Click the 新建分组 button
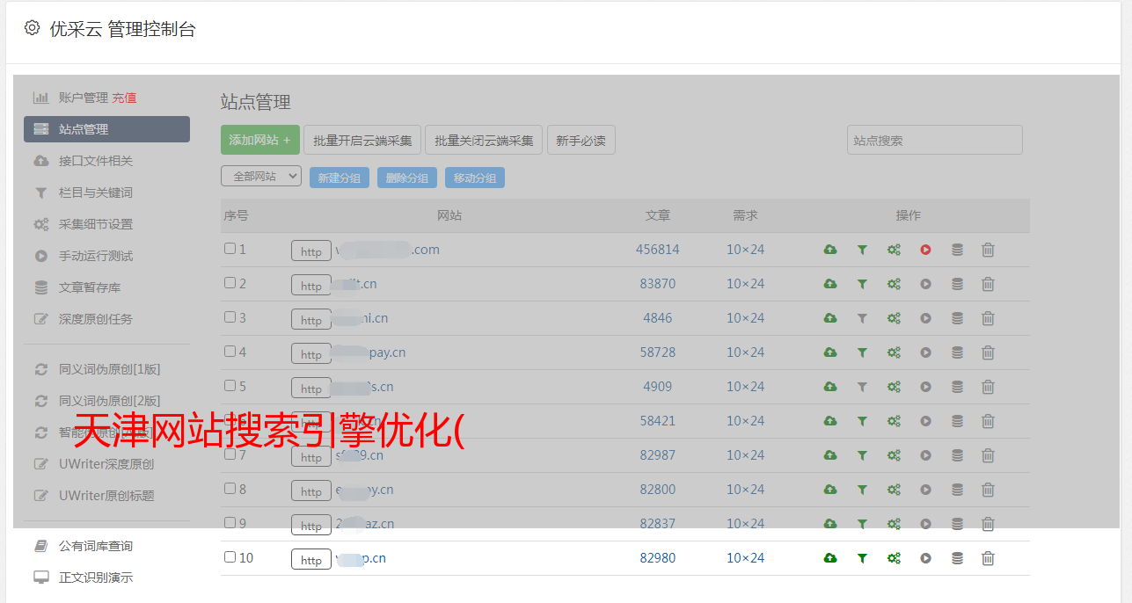Viewport: 1132px width, 603px height. pos(340,178)
